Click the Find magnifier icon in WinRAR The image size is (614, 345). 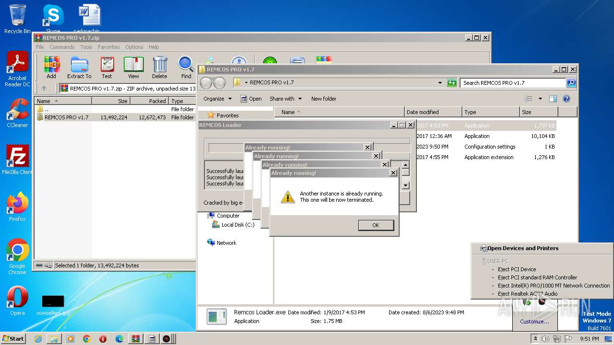(186, 68)
